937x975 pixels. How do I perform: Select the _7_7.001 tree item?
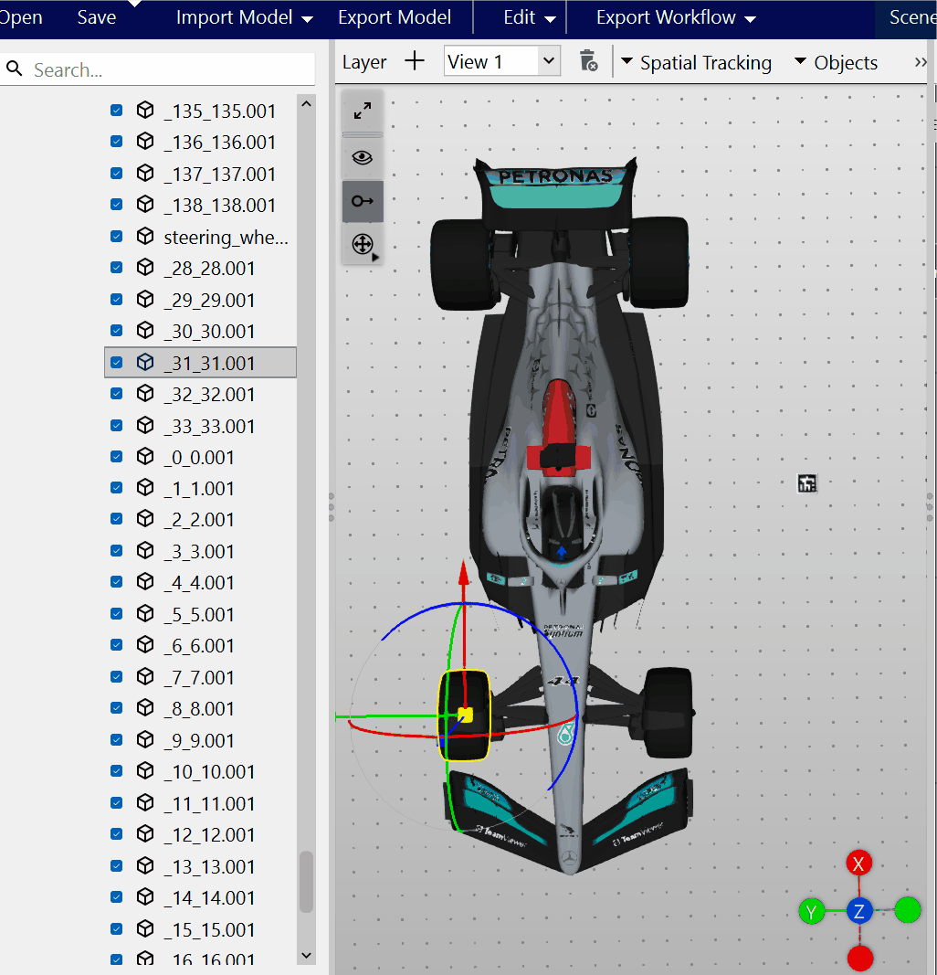pyautogui.click(x=200, y=676)
